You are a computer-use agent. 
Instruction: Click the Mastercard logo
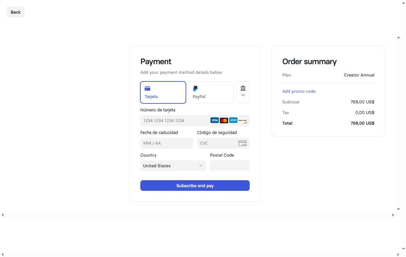click(x=224, y=120)
